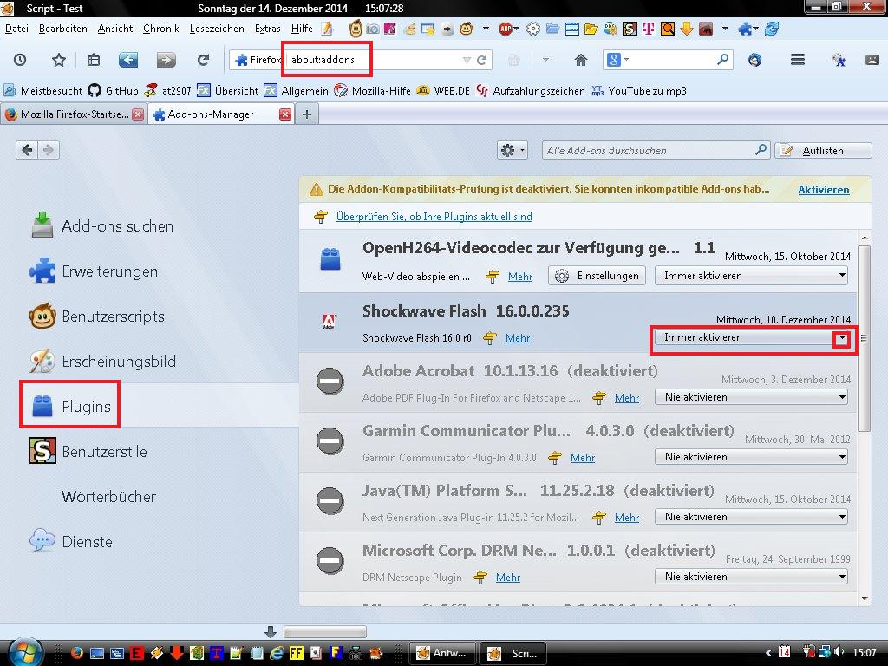
Task: Click the GitHub bookmark
Action: pos(114,90)
